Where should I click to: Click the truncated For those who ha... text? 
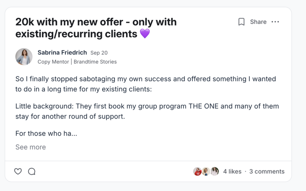(x=46, y=133)
